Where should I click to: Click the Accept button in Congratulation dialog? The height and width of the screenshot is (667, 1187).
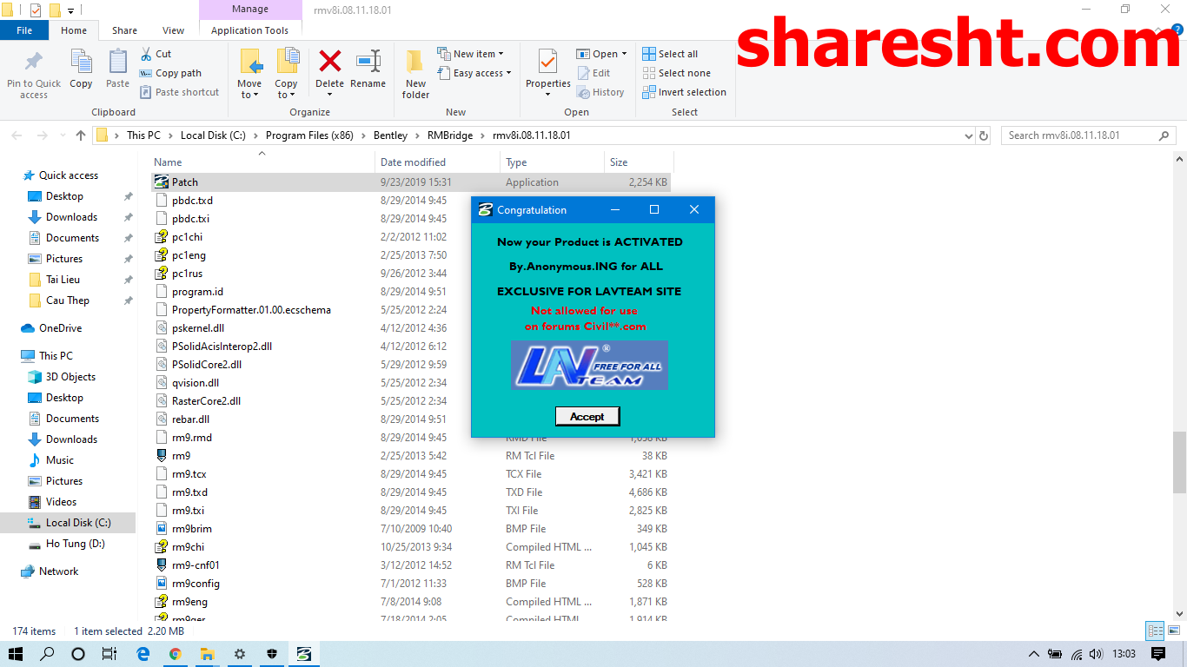[587, 417]
